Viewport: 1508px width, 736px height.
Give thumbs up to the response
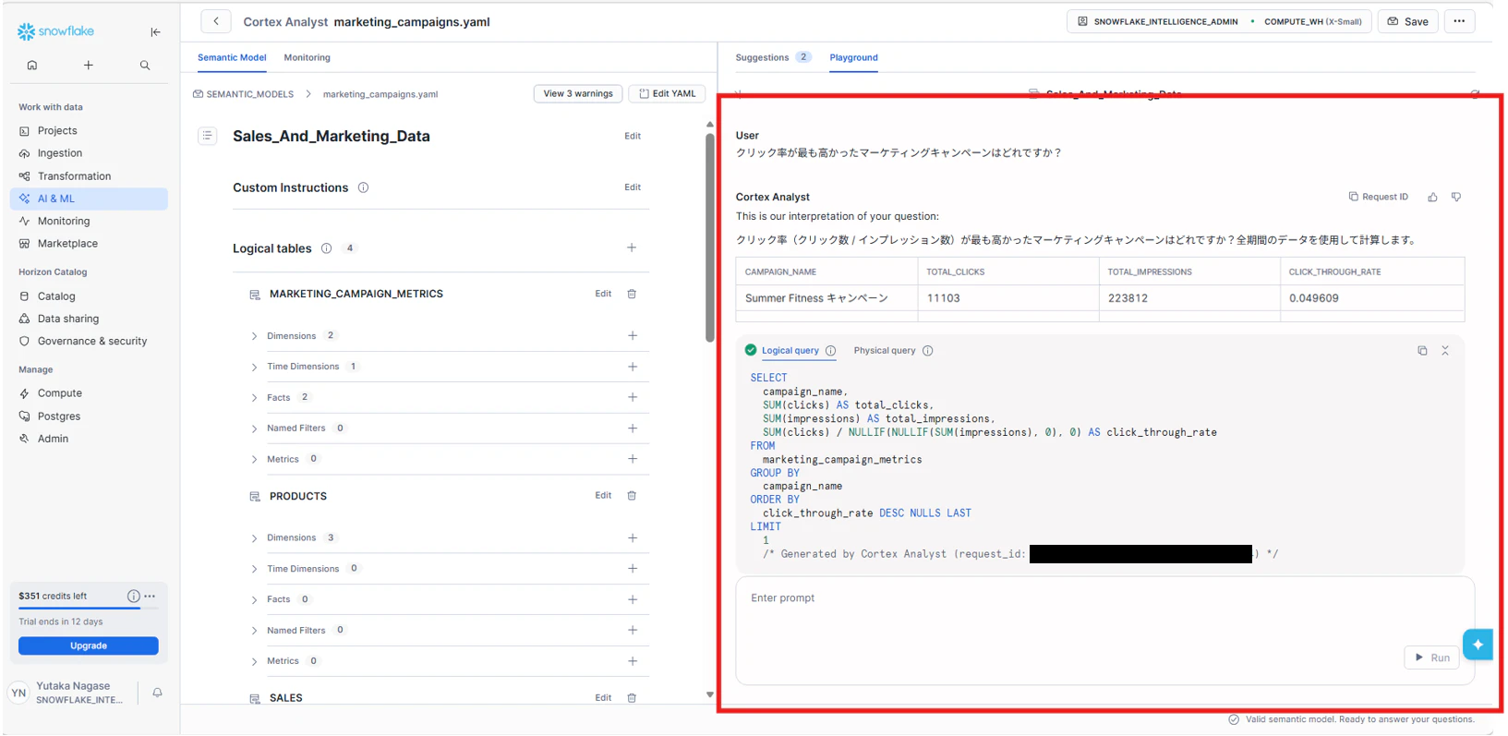click(1432, 197)
